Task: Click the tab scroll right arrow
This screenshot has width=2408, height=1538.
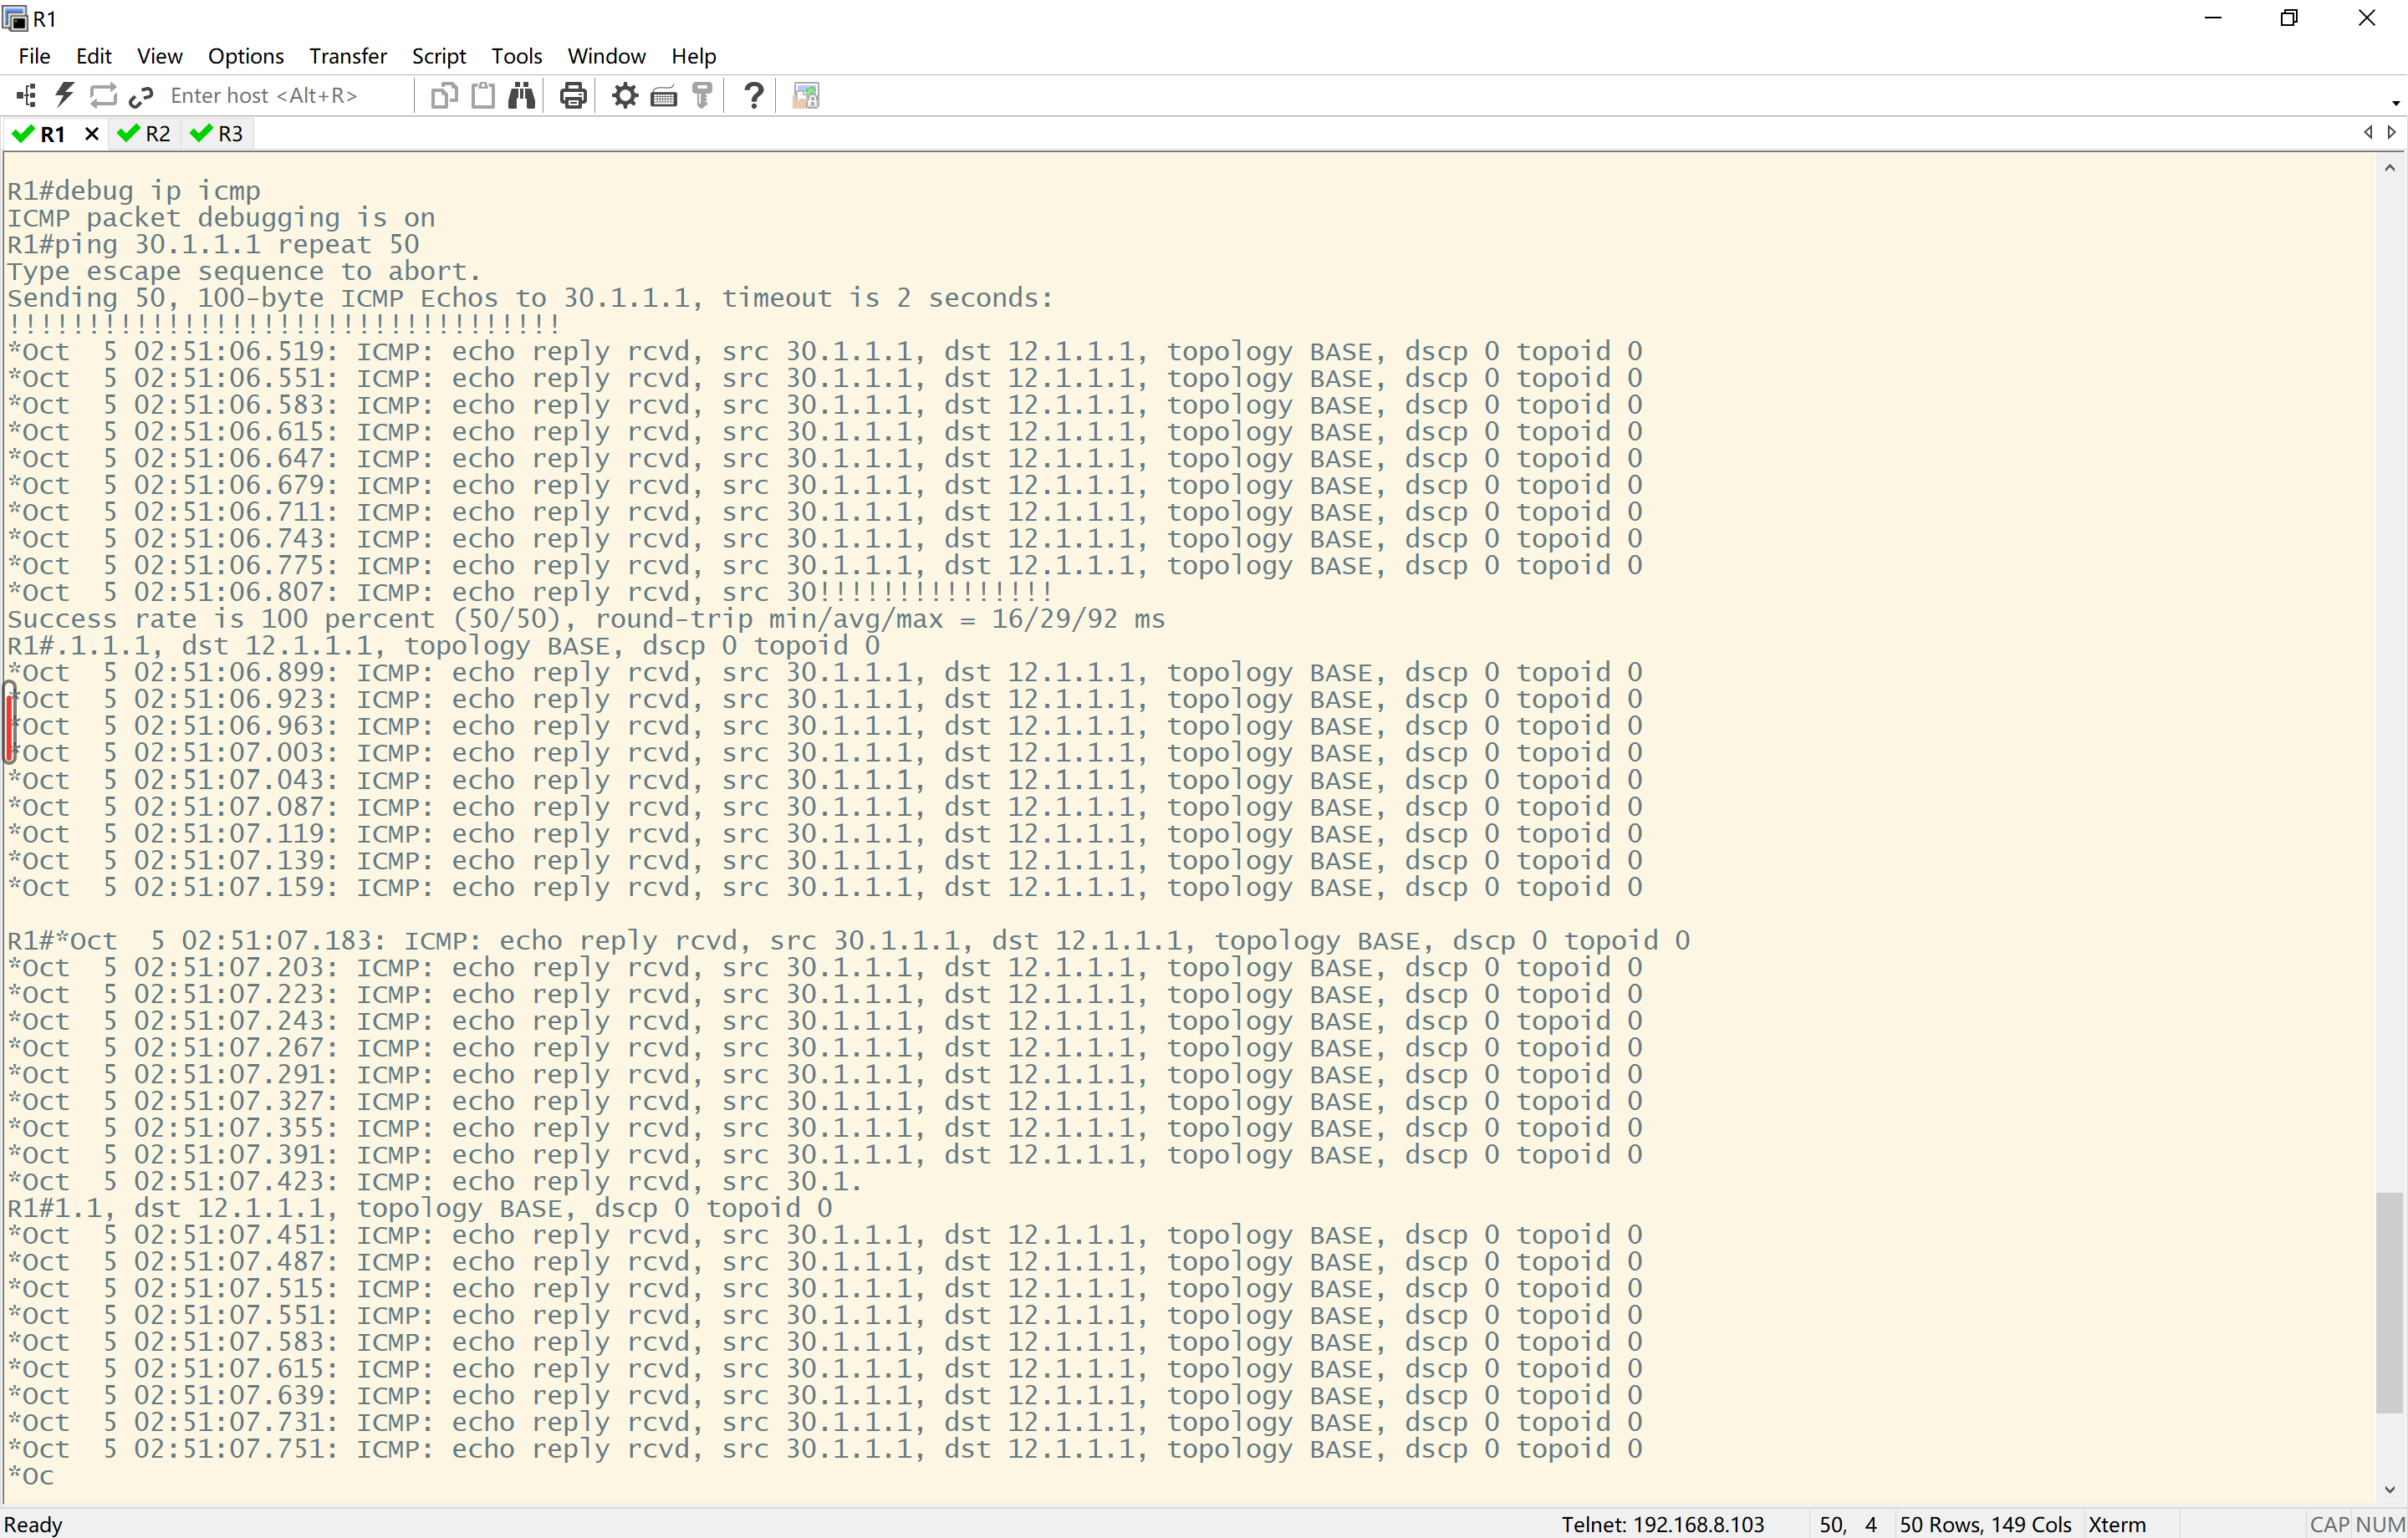Action: (2392, 132)
